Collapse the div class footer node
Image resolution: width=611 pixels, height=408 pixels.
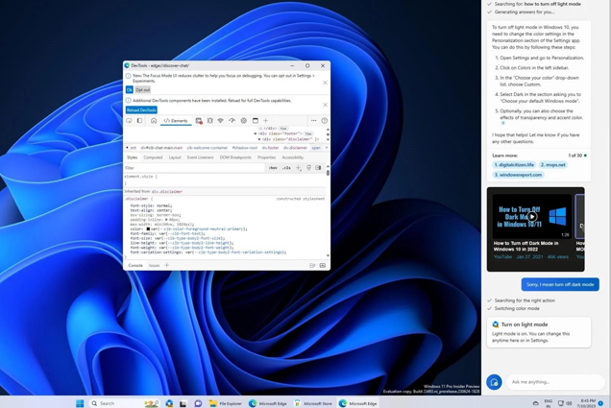click(x=256, y=134)
